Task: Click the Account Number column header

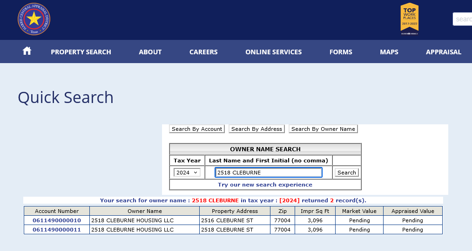Action: 57,211
